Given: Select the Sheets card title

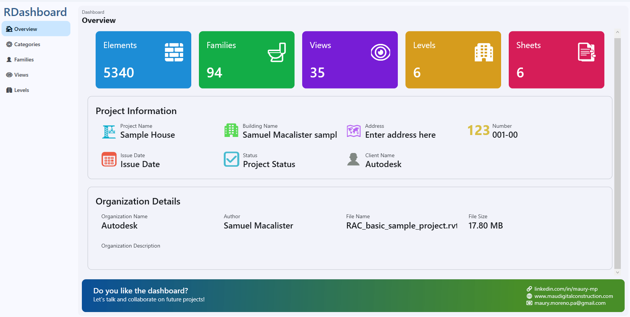Looking at the screenshot, I should click(x=528, y=45).
